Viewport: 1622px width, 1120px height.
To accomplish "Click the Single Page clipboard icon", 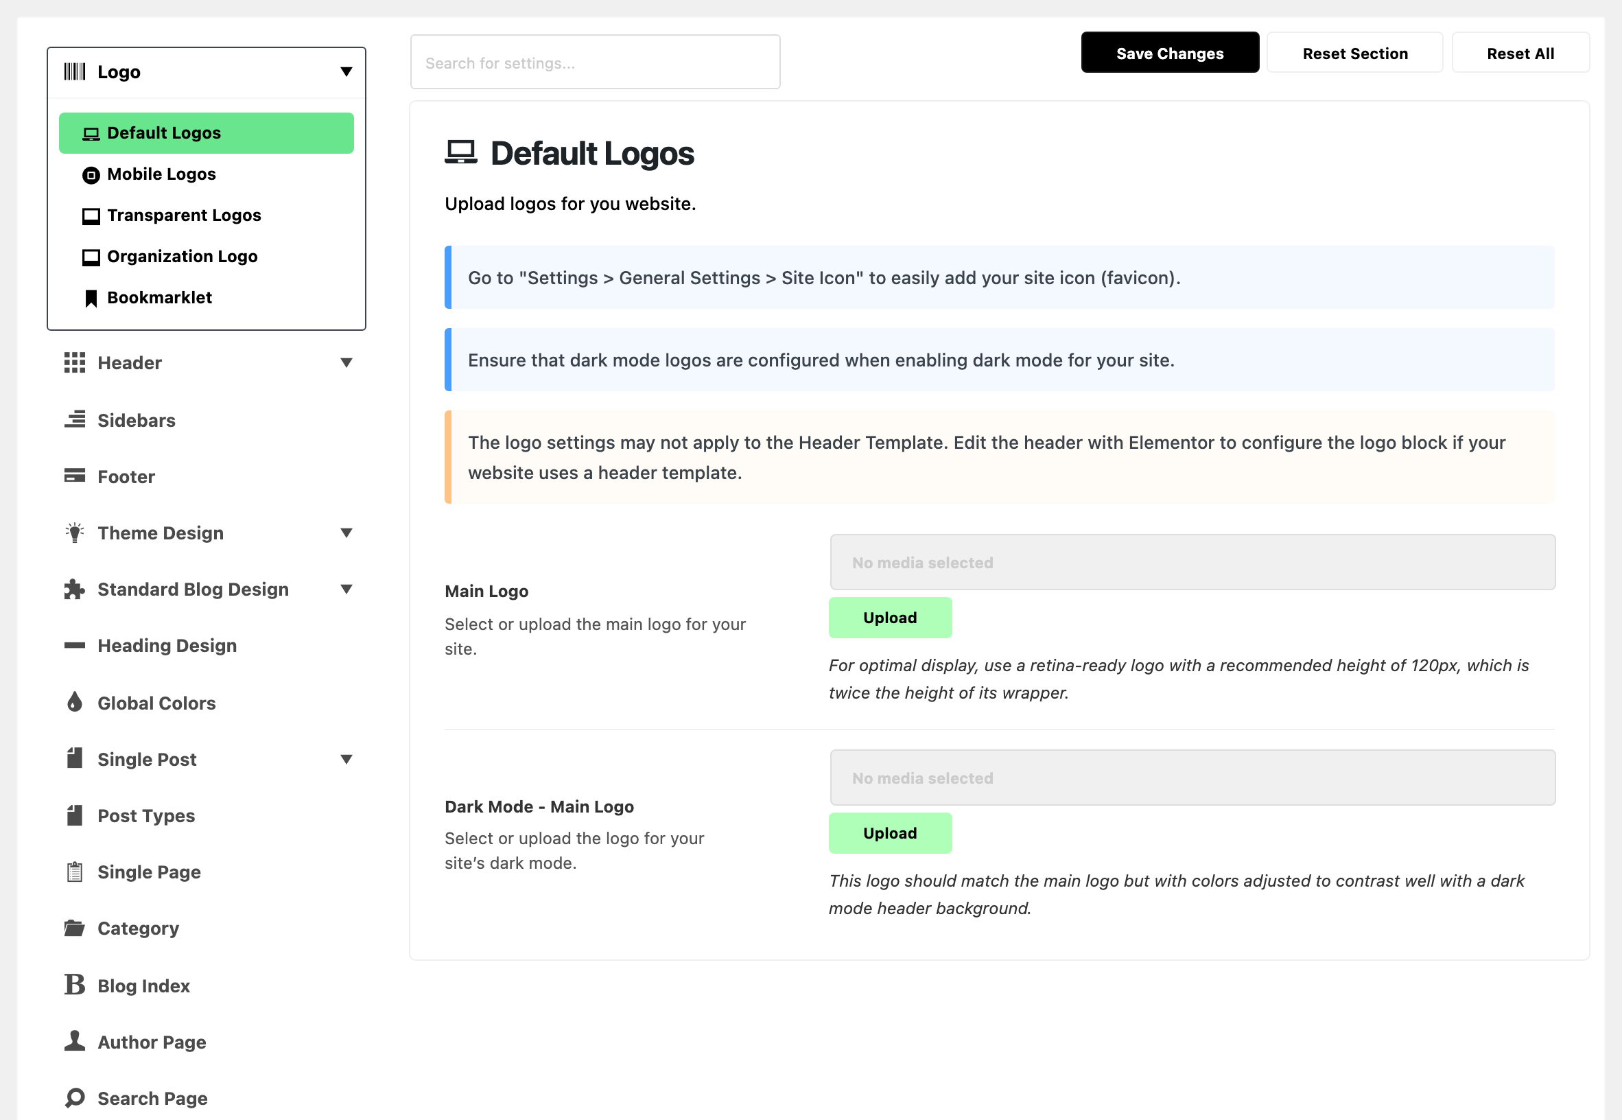I will (74, 872).
